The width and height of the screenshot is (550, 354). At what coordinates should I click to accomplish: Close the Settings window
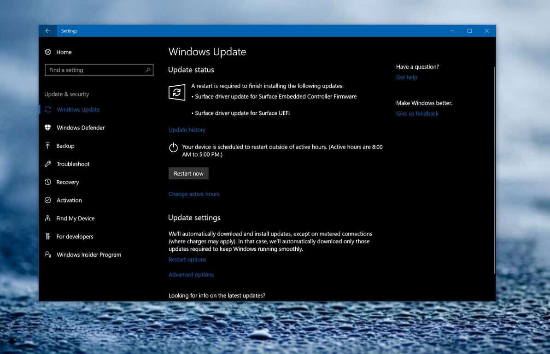pos(487,31)
